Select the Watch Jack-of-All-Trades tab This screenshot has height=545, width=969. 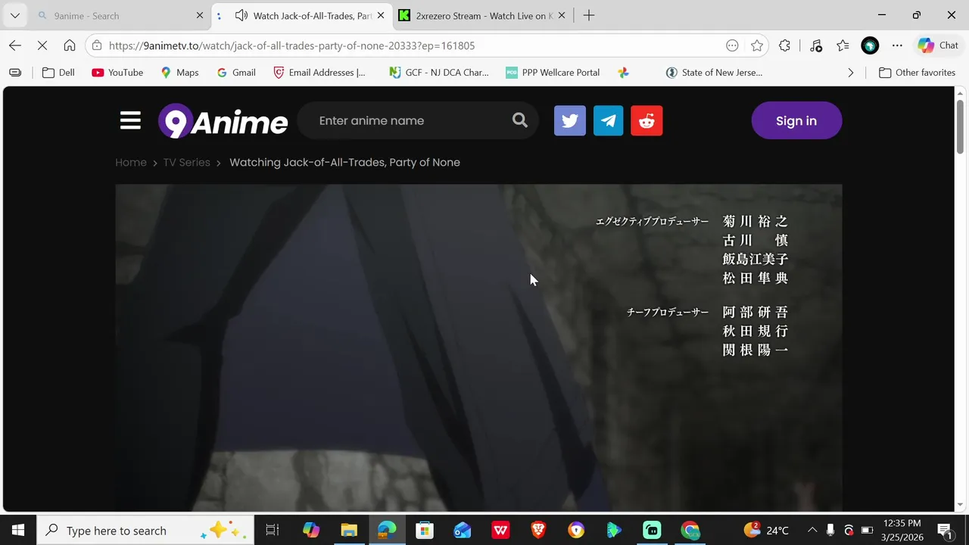tap(301, 15)
